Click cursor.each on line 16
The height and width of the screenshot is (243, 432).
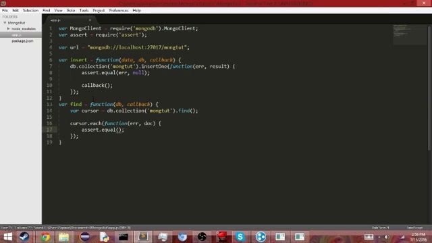tap(86, 124)
